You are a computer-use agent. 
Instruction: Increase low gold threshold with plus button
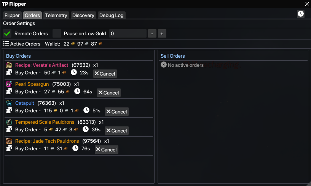coord(162,33)
